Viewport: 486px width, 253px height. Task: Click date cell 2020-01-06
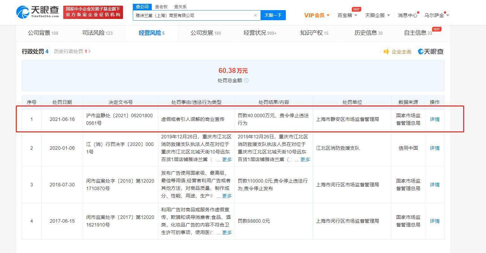62,148
